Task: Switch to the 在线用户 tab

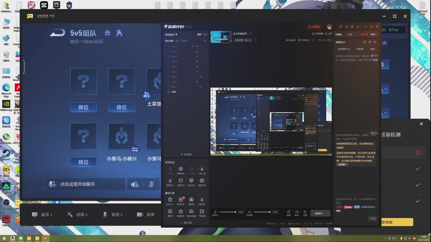Action: pyautogui.click(x=344, y=49)
